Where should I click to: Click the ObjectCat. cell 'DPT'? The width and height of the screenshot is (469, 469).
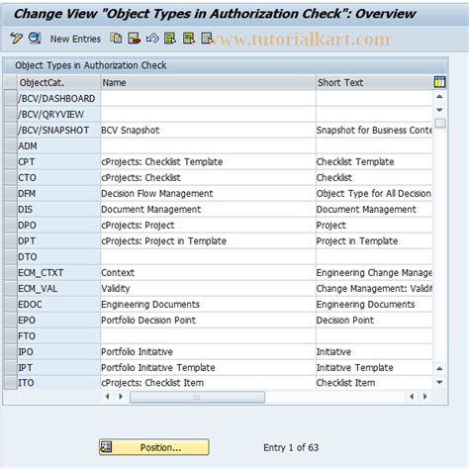(58, 240)
